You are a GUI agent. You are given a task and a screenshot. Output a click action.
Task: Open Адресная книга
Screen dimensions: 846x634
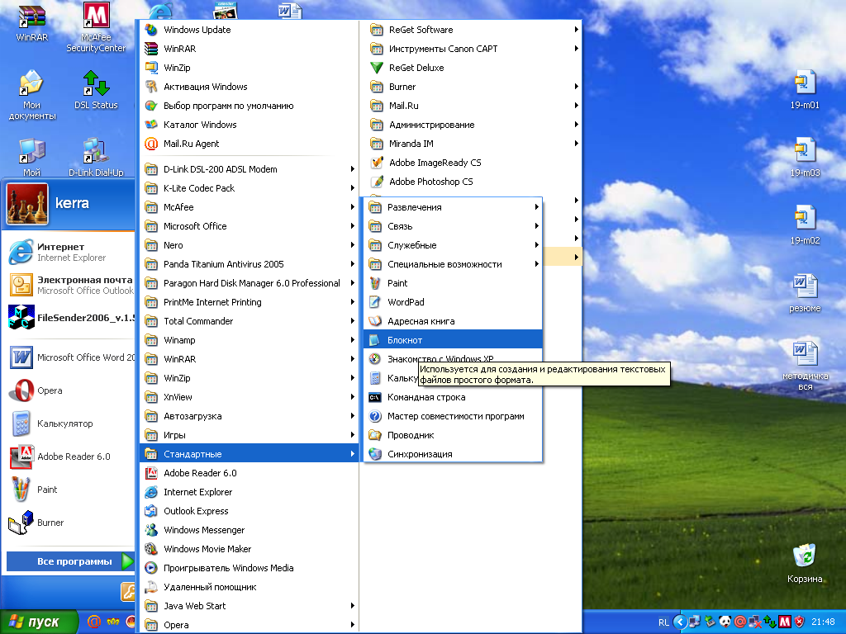[453, 321]
